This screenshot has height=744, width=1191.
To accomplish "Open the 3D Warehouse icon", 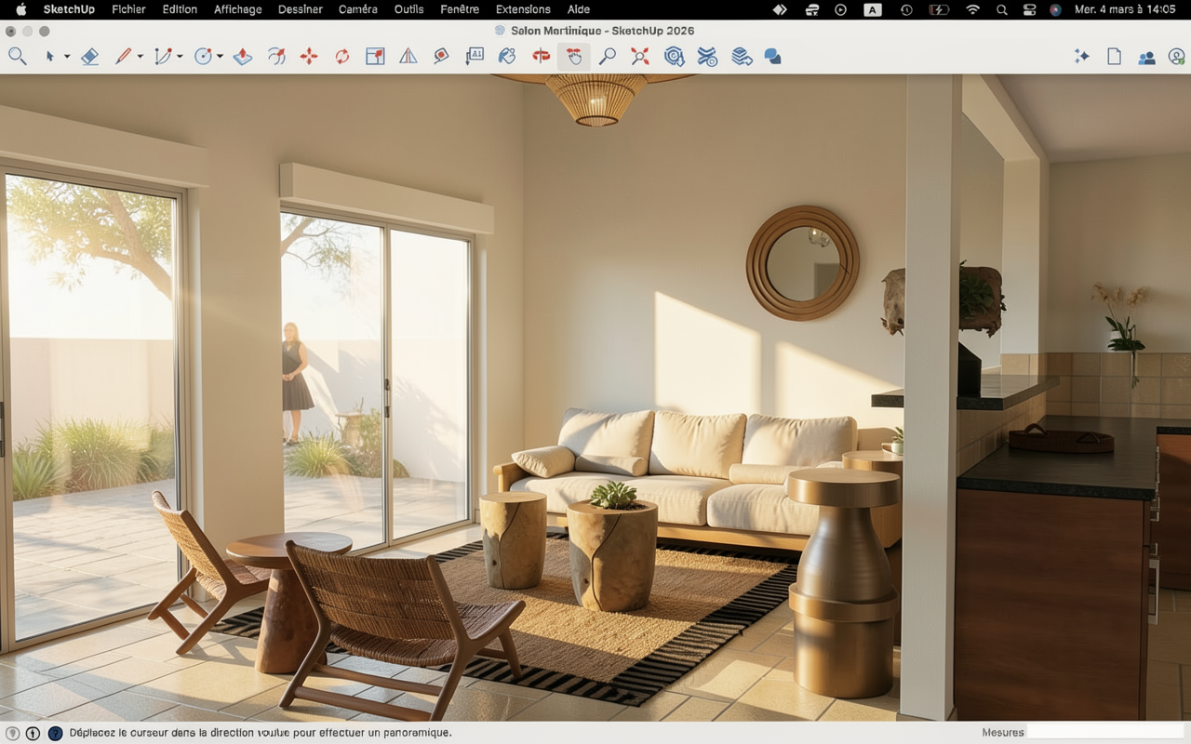I will point(675,57).
